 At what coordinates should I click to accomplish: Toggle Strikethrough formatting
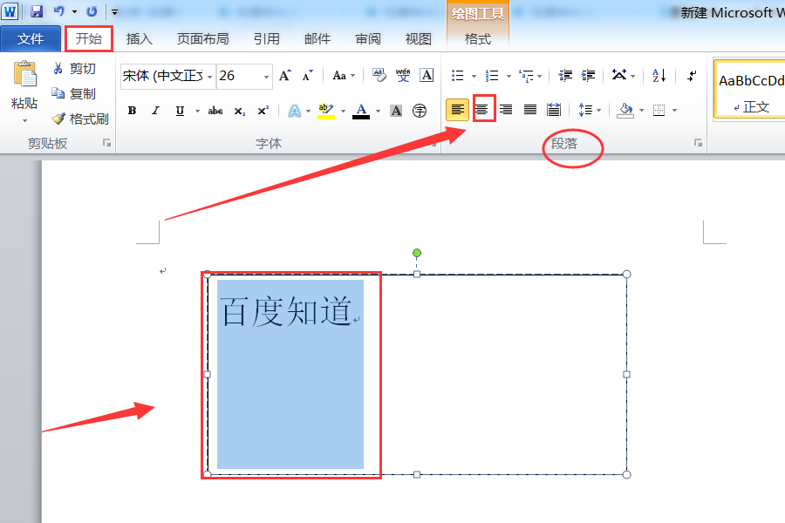pyautogui.click(x=215, y=111)
